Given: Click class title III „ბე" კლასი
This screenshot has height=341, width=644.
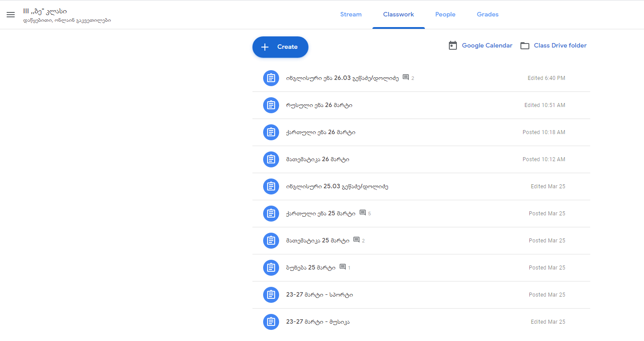Looking at the screenshot, I should tap(45, 11).
